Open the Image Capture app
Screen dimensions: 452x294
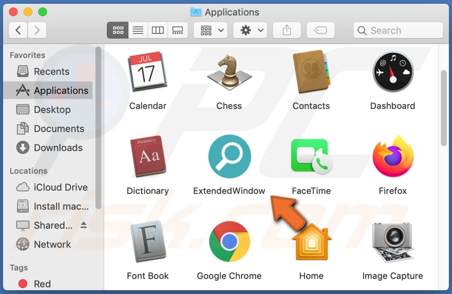click(392, 242)
